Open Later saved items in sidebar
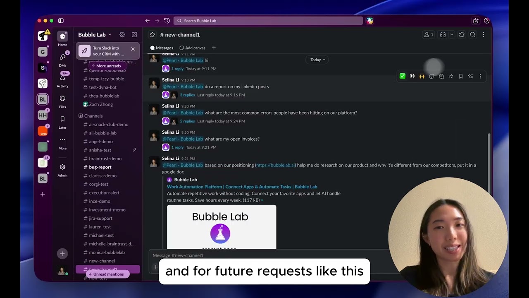The image size is (529, 298). pos(62,122)
